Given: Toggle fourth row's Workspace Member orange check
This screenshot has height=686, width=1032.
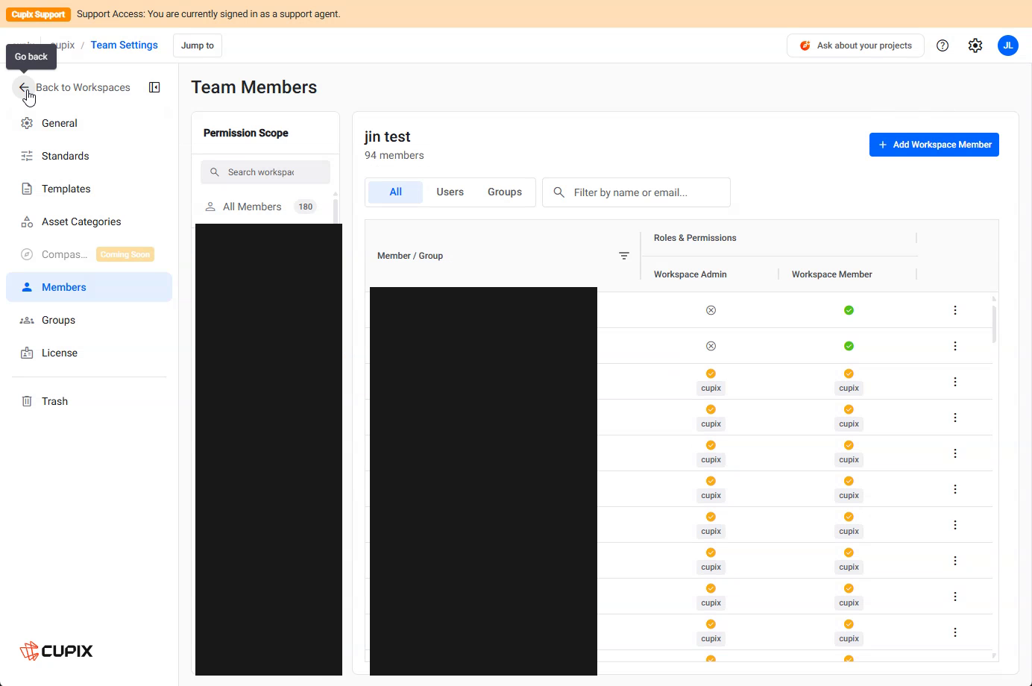Looking at the screenshot, I should pyautogui.click(x=849, y=409).
